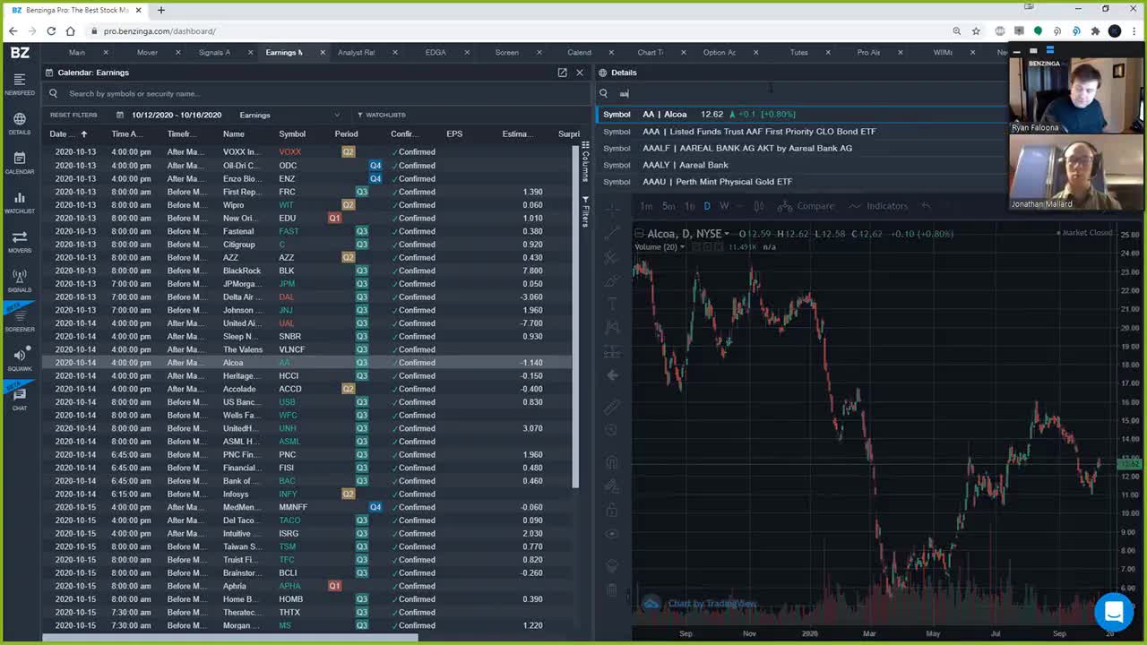Switch to the Option Activity tab

[720, 53]
